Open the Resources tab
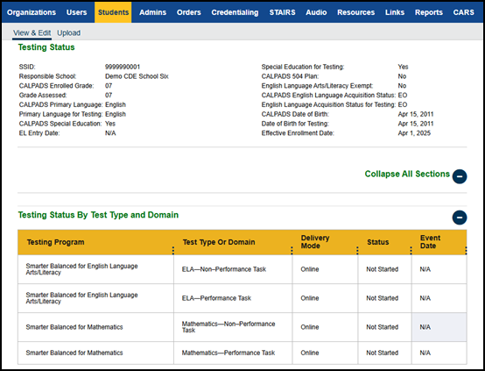Screen dimensions: 485x371 (355, 12)
